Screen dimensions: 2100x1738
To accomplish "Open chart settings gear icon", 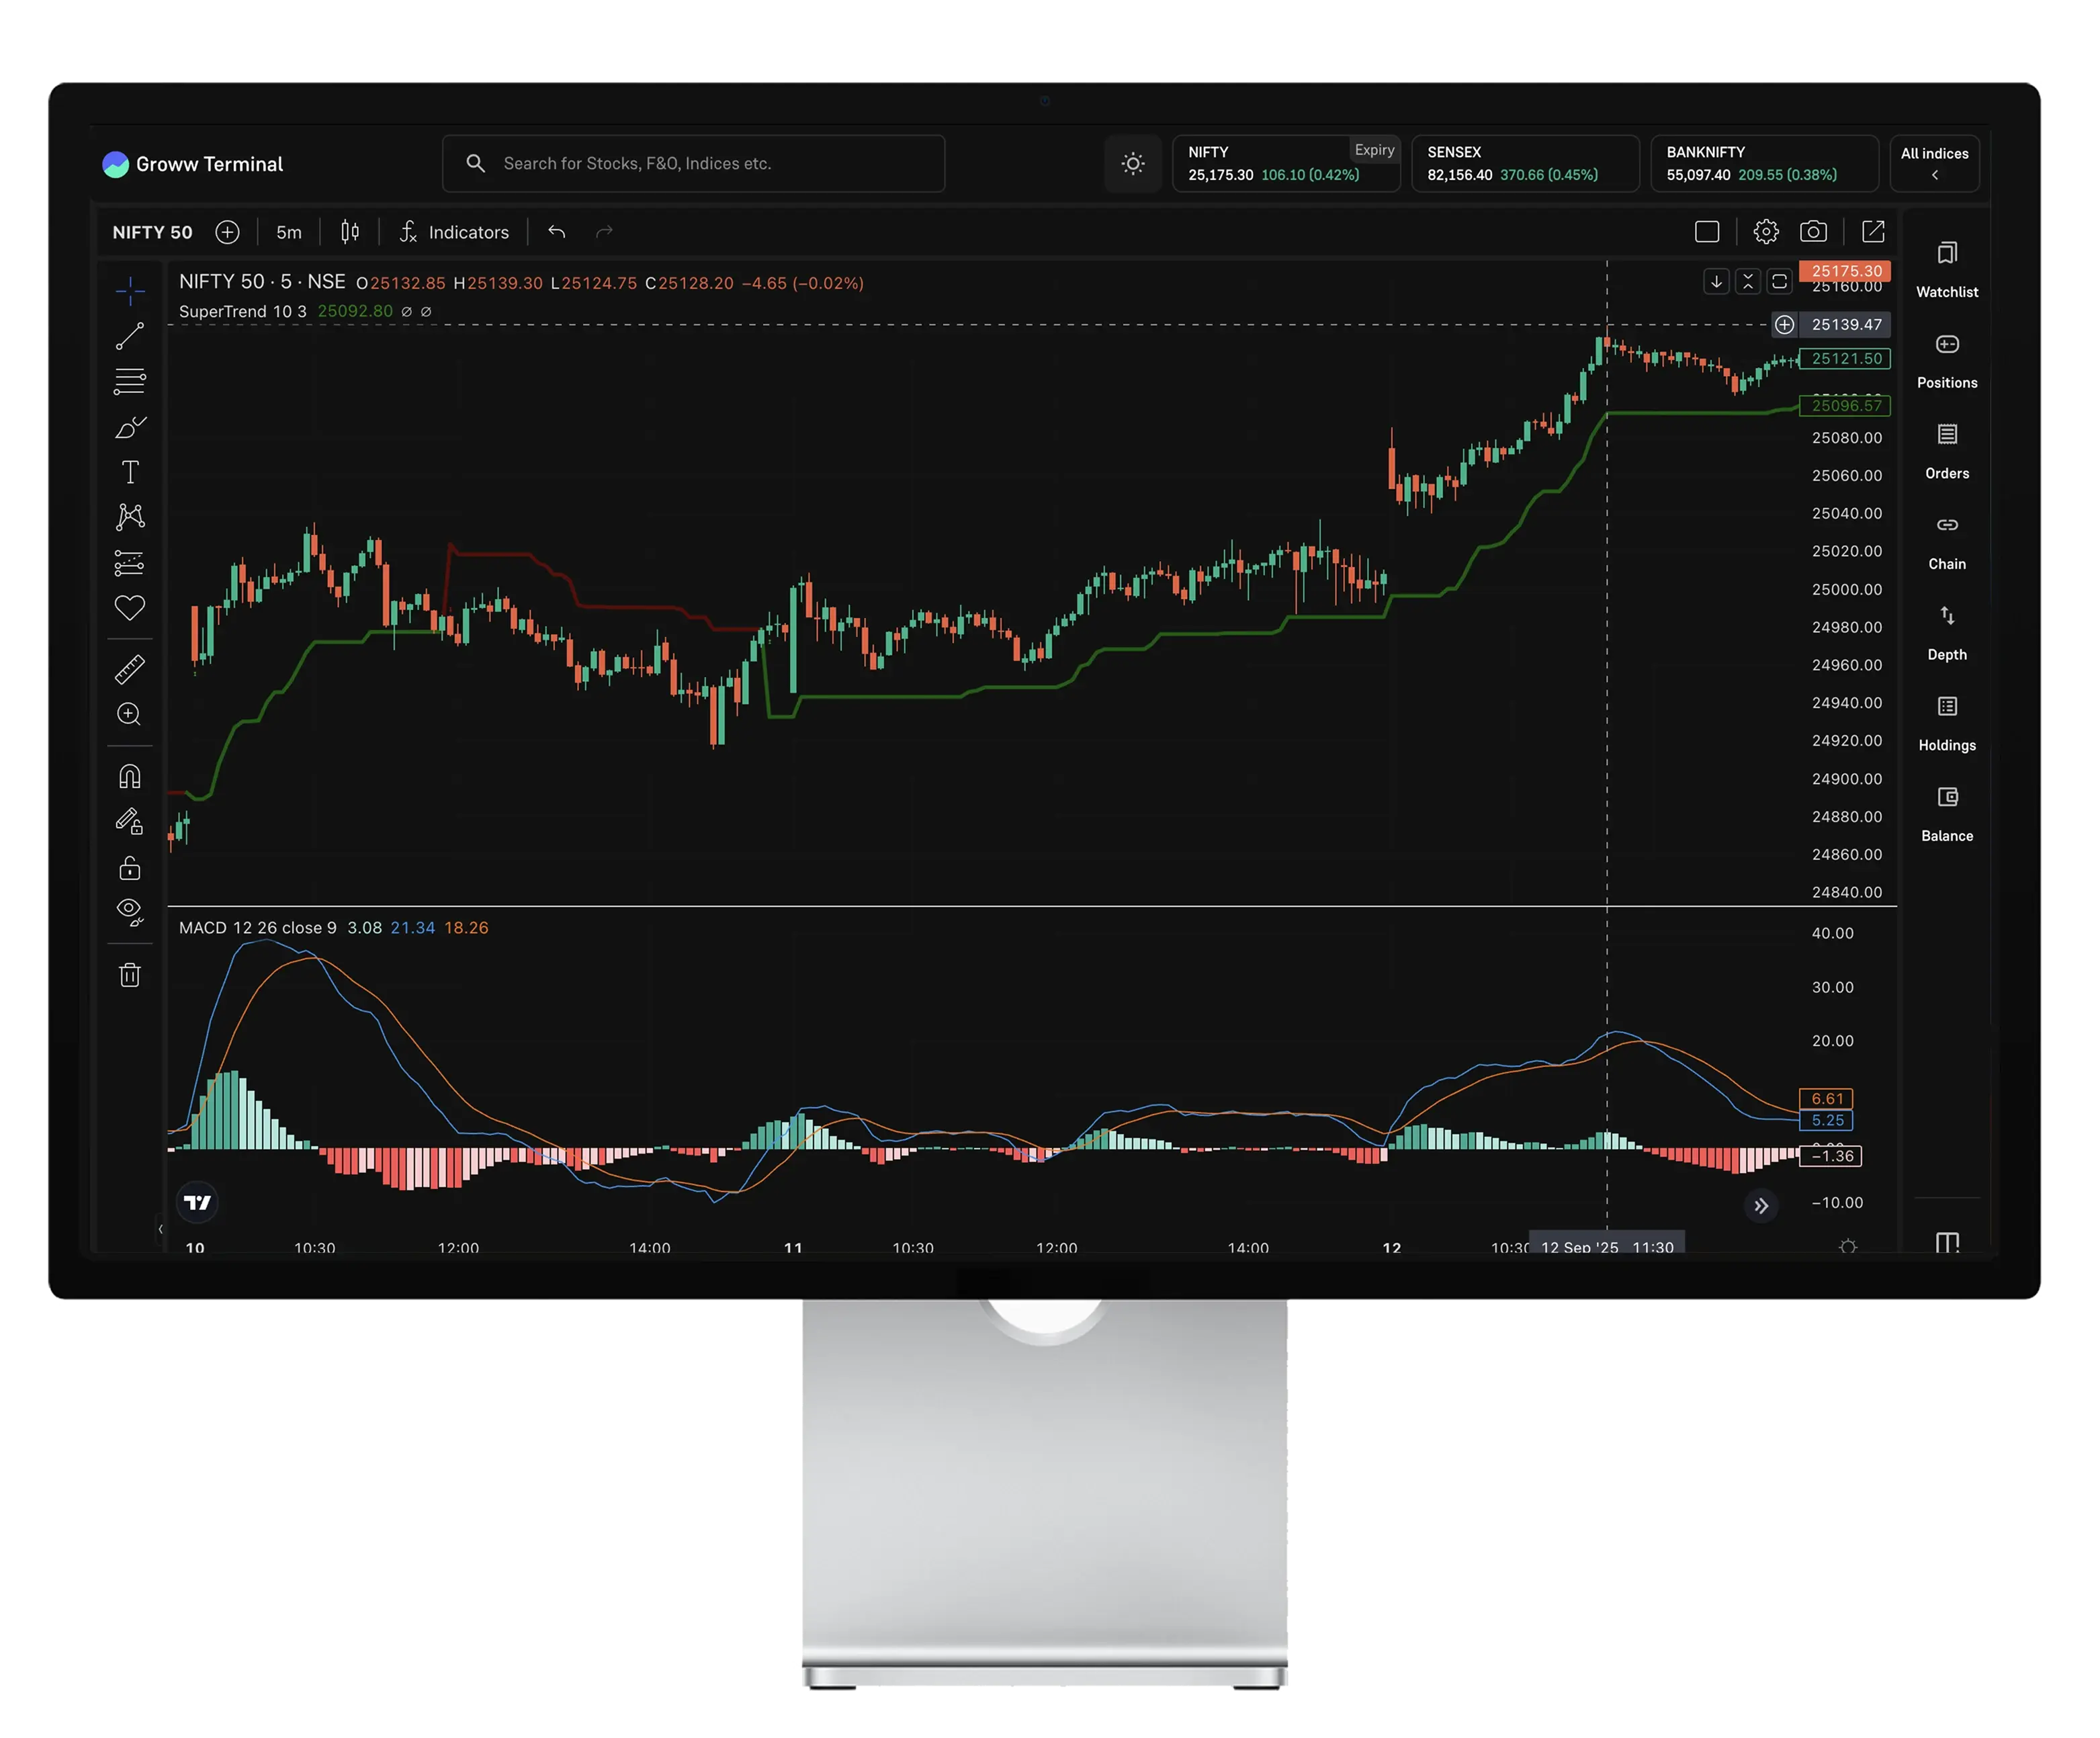I will (x=1766, y=232).
